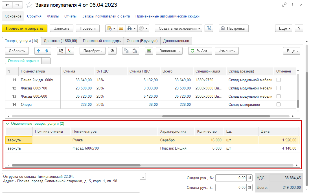The image size is (309, 195).
Task: Click the horizontal scrollbar of the cancelled goods table
Action: pyautogui.click(x=76, y=165)
